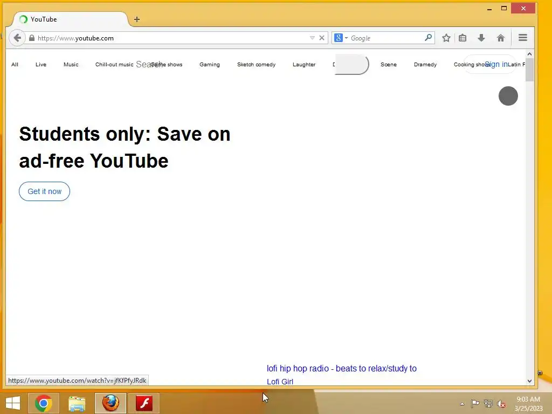552x414 pixels.
Task: Open File Explorer from the taskbar
Action: (x=77, y=403)
